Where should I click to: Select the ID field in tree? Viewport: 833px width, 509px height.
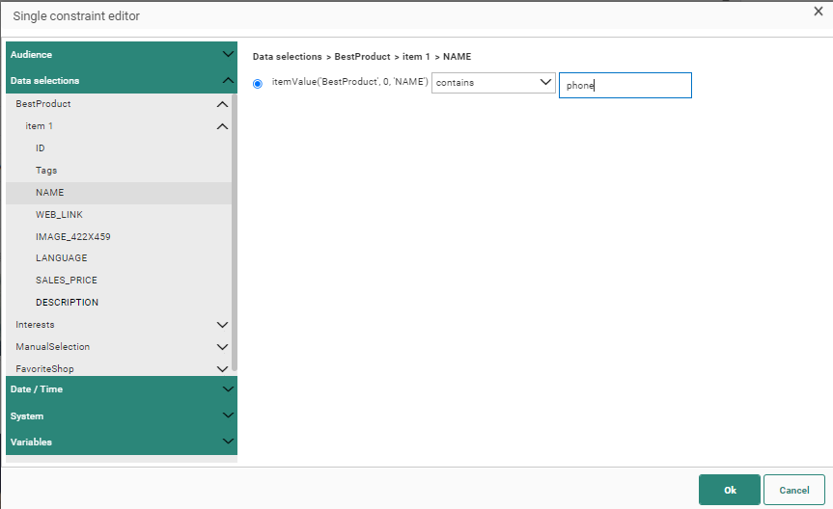(x=41, y=148)
